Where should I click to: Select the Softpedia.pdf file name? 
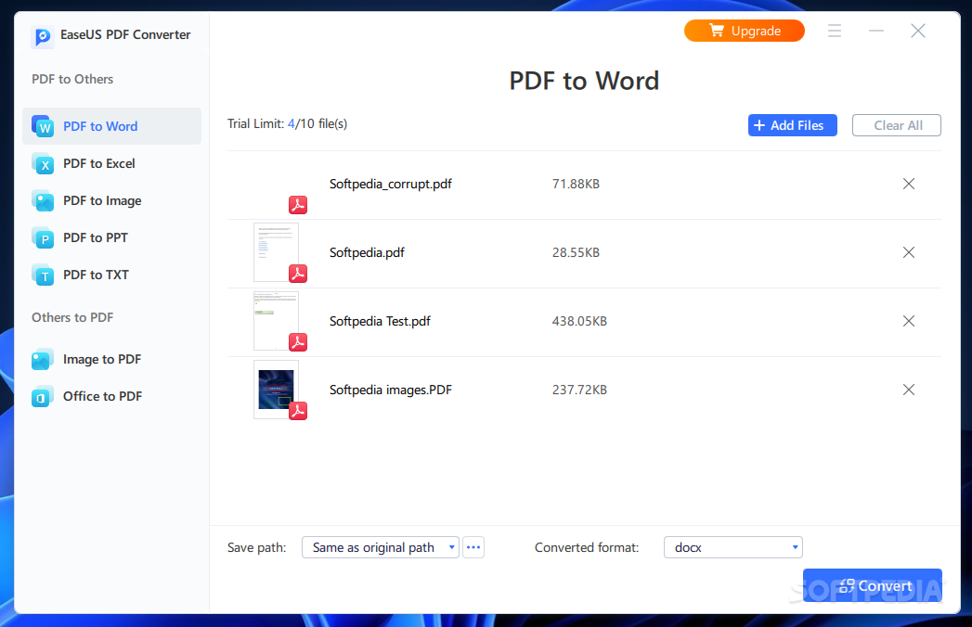click(x=367, y=252)
